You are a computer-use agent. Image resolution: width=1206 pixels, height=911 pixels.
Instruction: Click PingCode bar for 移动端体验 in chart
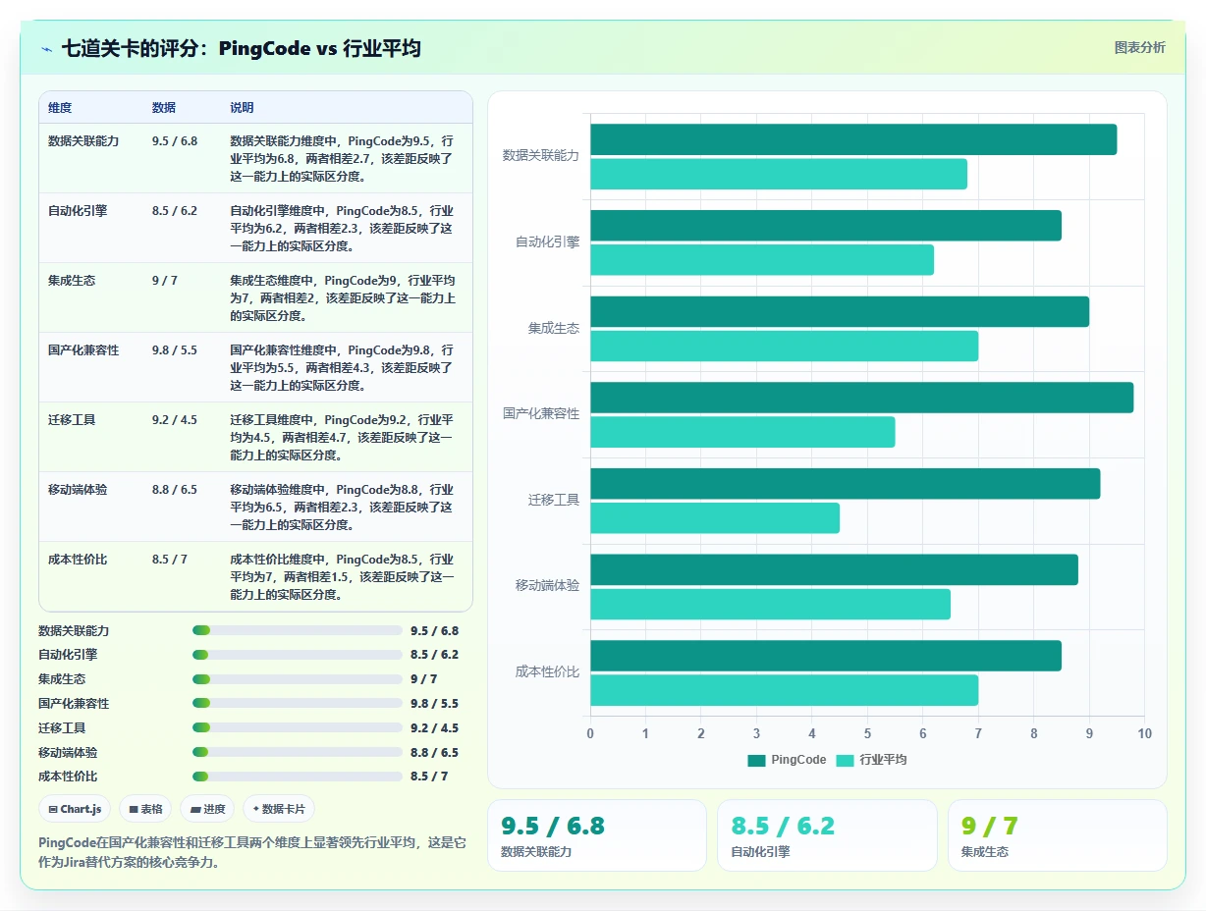coord(834,569)
